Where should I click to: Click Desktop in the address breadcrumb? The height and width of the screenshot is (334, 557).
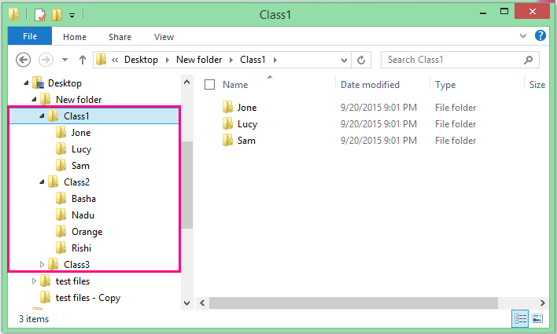[x=141, y=60]
